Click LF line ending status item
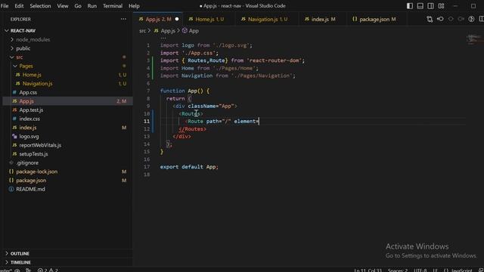 pos(435,270)
